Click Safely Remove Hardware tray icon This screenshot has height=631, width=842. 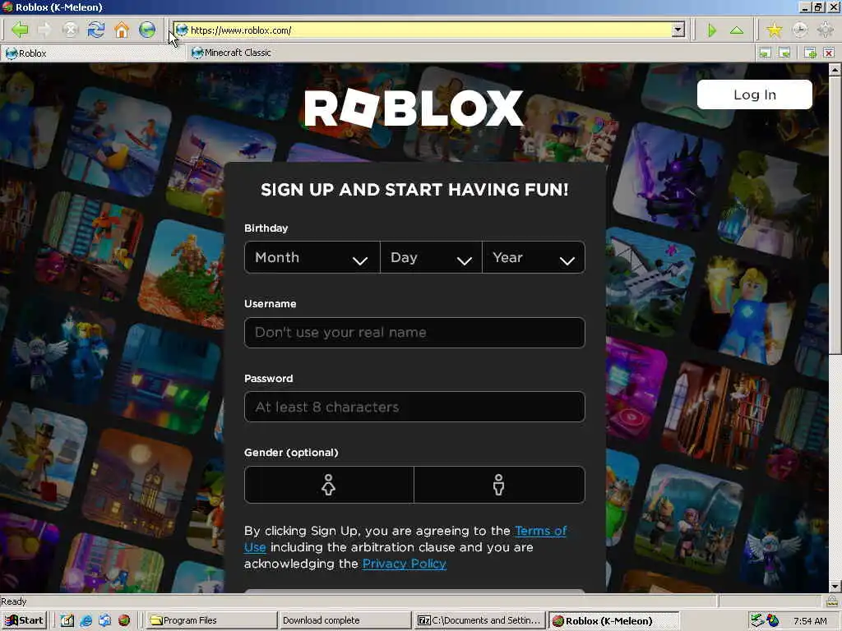[x=757, y=620]
